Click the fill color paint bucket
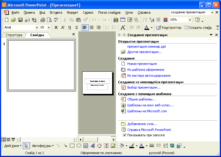 point(122,146)
